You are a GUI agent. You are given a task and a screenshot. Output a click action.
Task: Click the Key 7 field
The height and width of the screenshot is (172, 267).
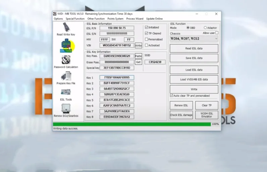click(x=117, y=111)
